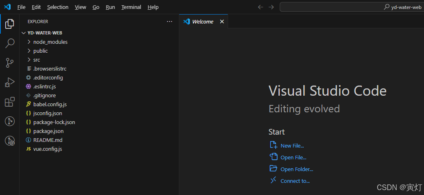Open the Explorer view in activity bar

click(9, 24)
